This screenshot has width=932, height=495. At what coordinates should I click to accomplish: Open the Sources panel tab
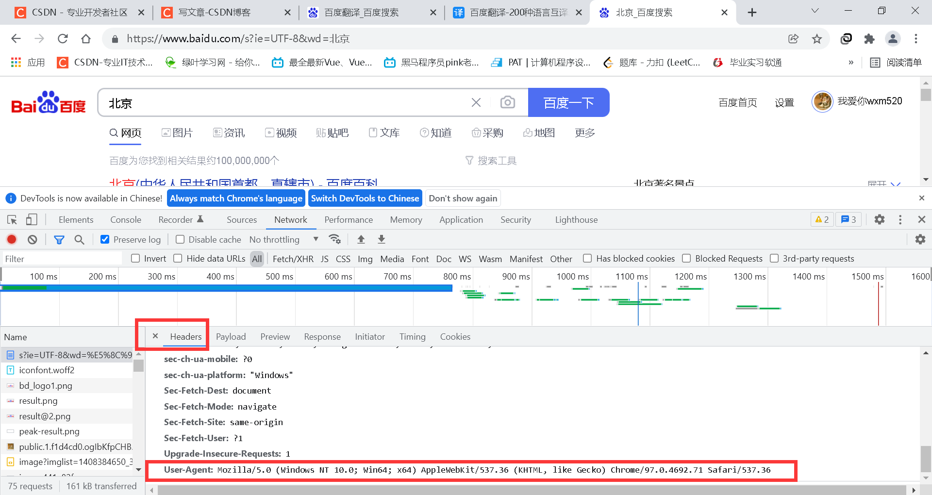tap(242, 219)
